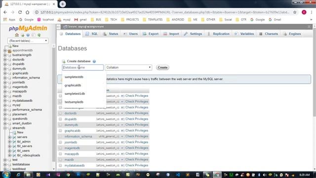Tick the checkbox for drupaldb row

click(x=60, y=119)
